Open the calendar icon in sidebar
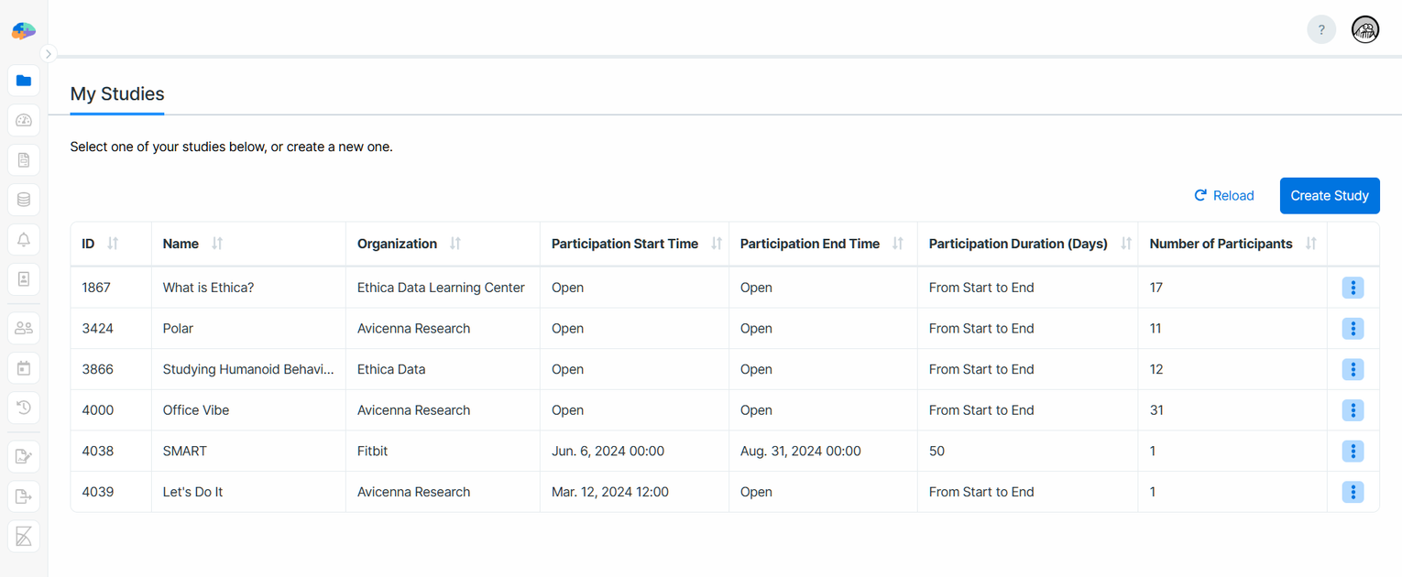Viewport: 1402px width, 577px height. [23, 367]
